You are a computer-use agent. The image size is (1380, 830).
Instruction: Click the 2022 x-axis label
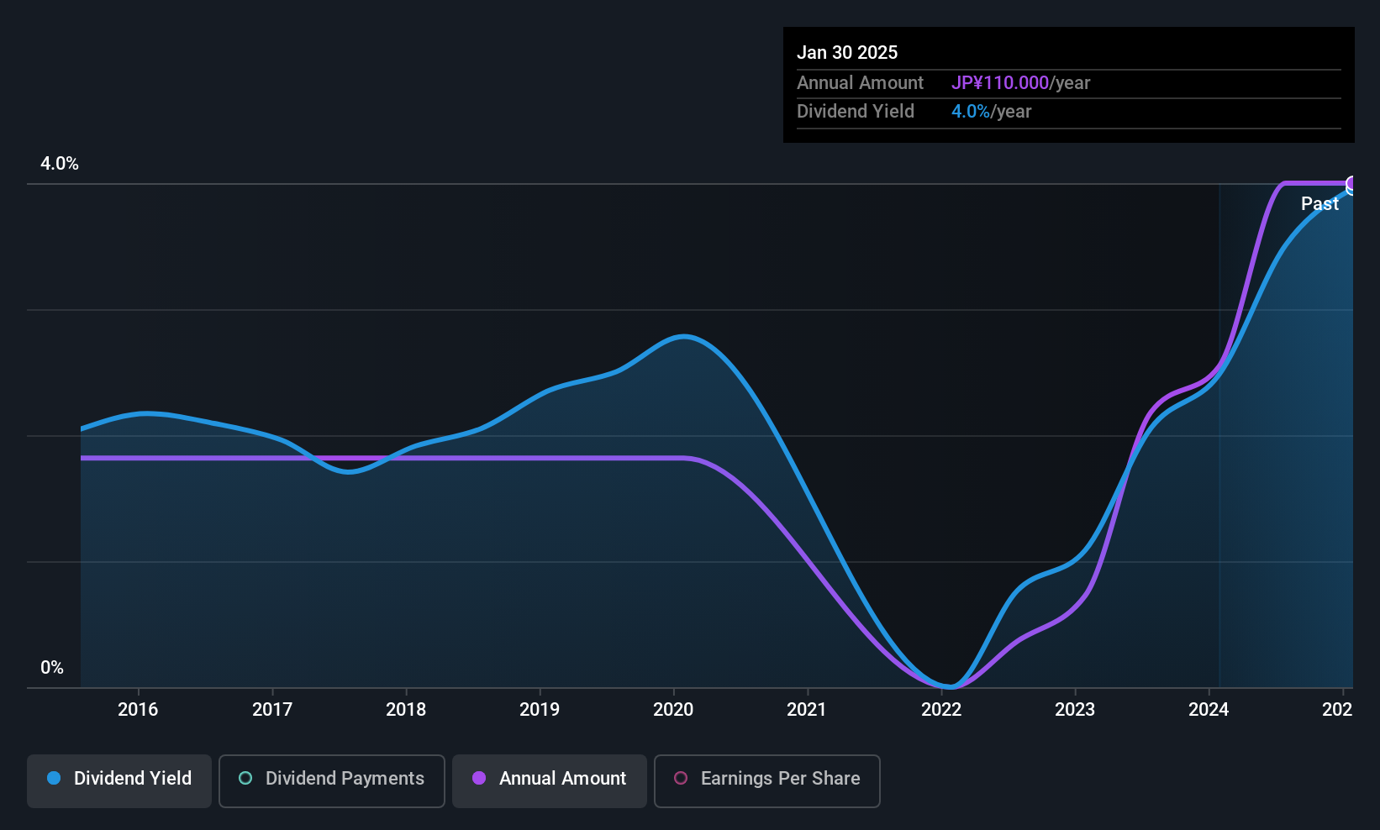[x=941, y=710]
